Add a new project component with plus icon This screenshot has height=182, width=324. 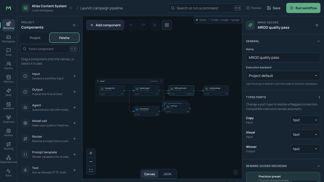[x=74, y=25]
